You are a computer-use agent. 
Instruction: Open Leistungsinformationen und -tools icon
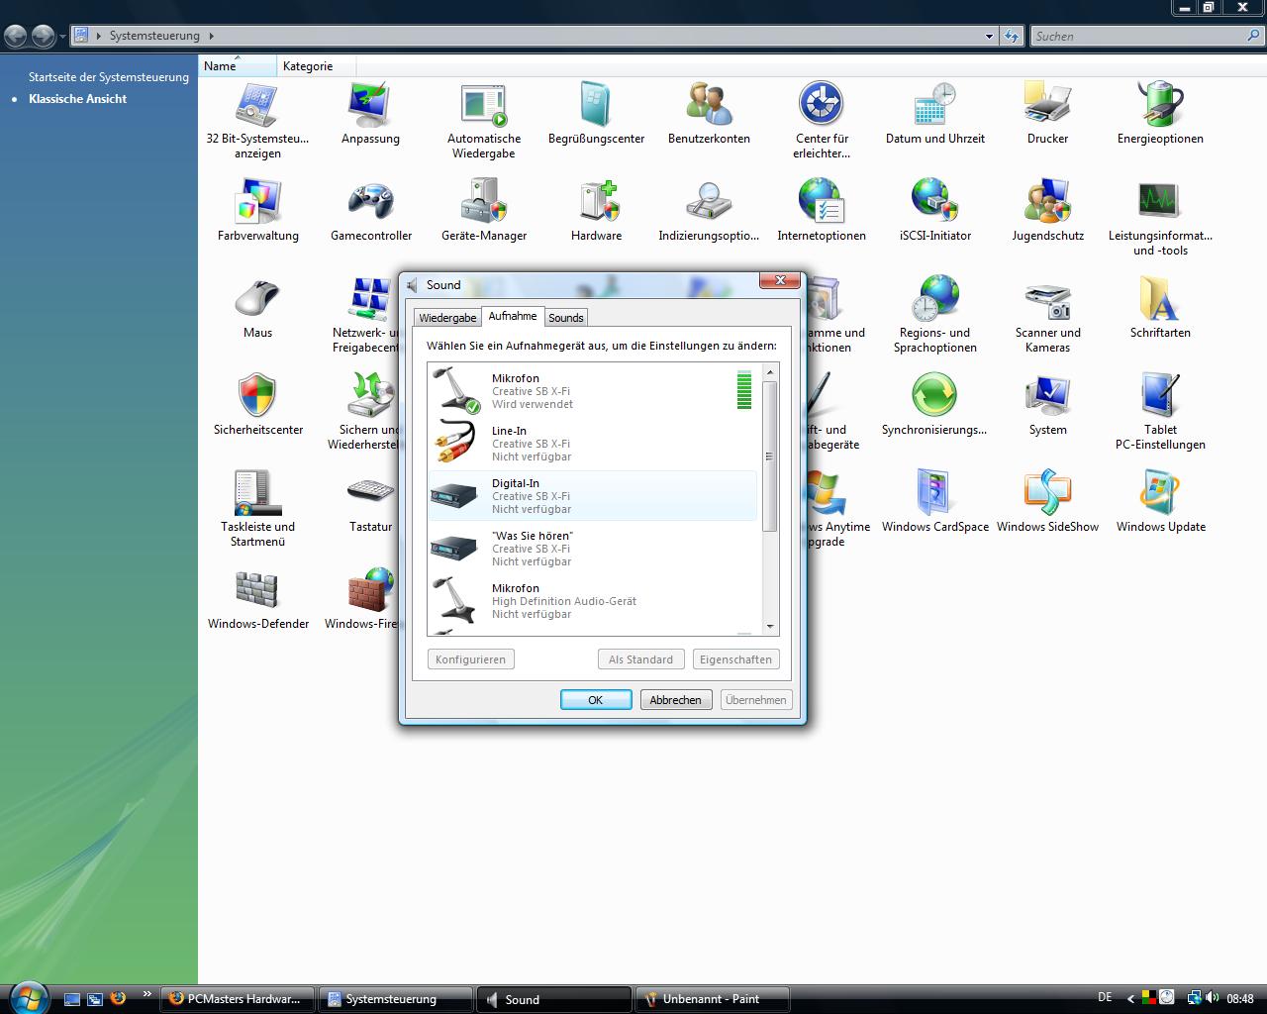point(1160,202)
